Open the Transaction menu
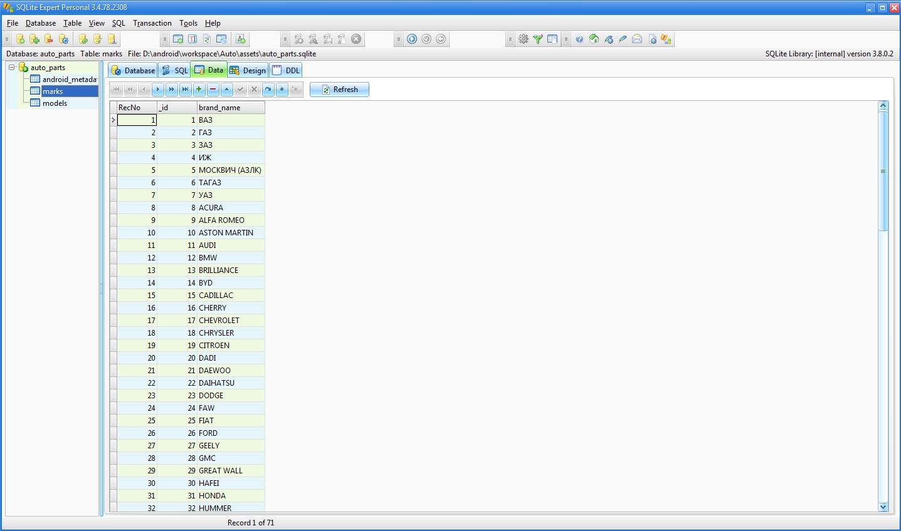This screenshot has height=531, width=901. [152, 23]
